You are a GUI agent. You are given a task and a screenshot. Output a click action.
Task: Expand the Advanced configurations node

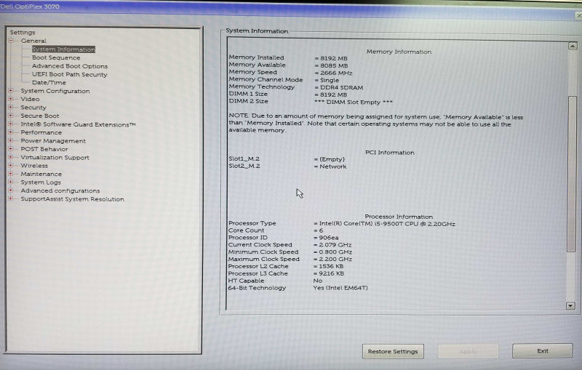tap(11, 190)
